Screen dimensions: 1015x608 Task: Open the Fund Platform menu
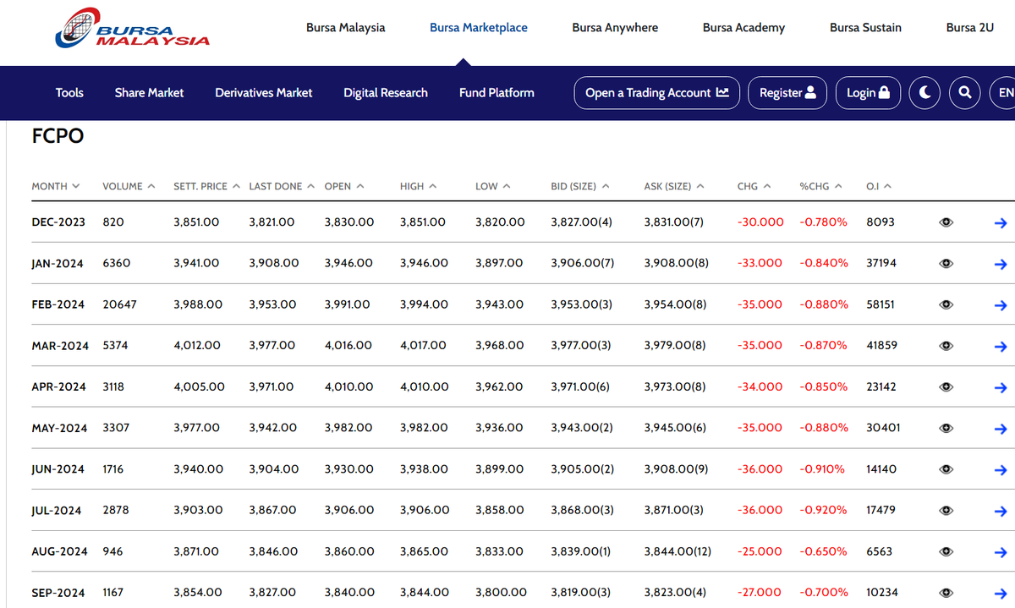[x=497, y=93]
